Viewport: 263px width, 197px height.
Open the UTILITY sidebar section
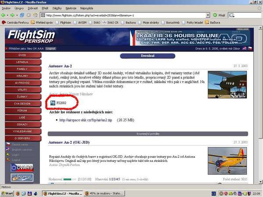23,90
